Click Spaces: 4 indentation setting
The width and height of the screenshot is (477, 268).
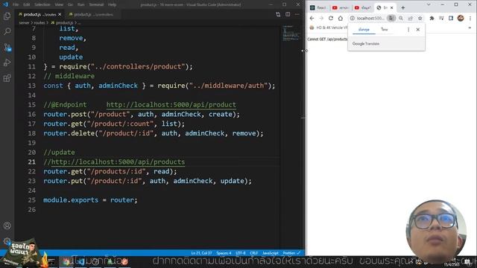pyautogui.click(x=224, y=253)
